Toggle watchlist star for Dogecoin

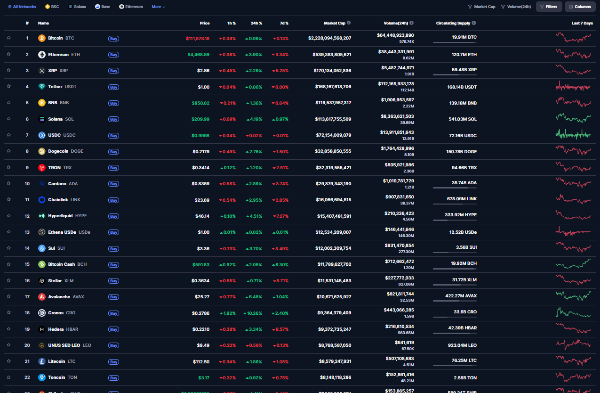(x=8, y=151)
